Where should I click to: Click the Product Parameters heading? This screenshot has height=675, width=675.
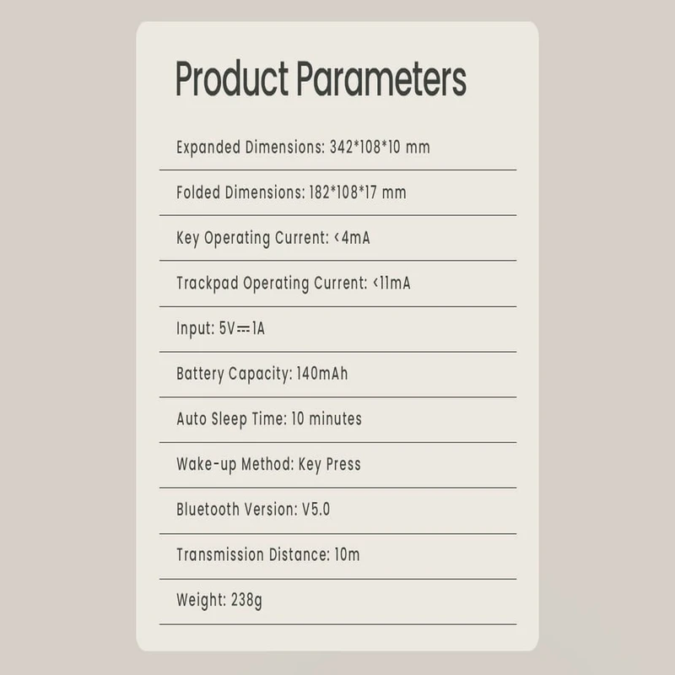(321, 79)
